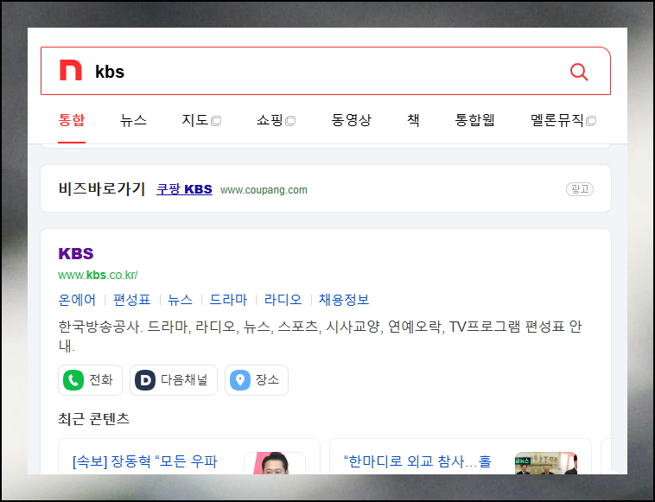Visit www.kbs.co.kr URL link
Viewport: 655px width, 502px height.
(x=98, y=276)
